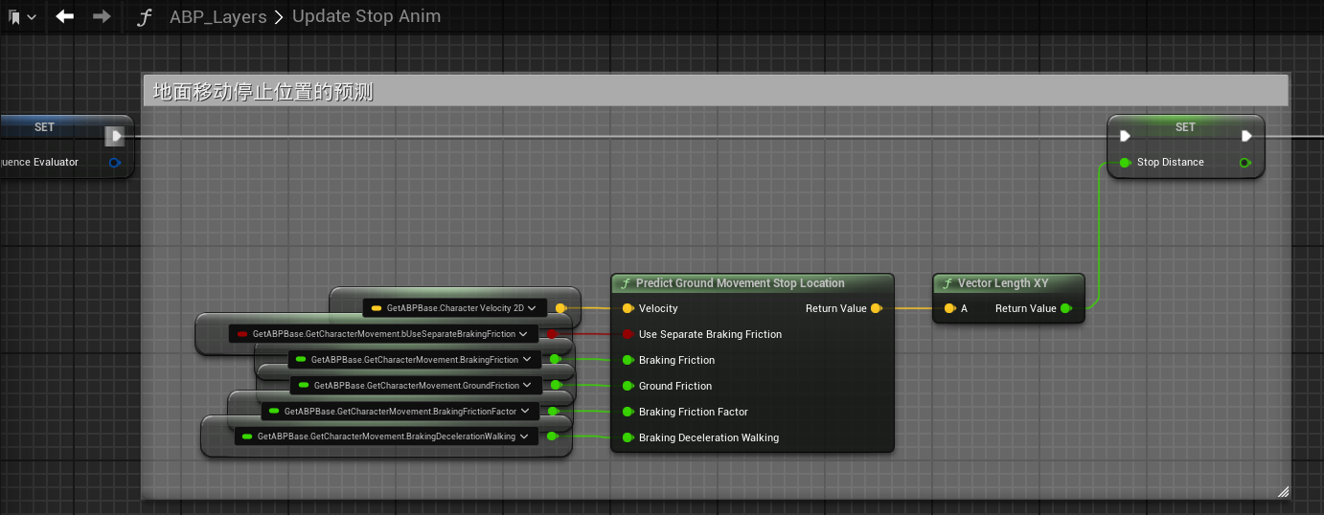Click the Stop Distance green input pin
1324x515 pixels.
click(x=1125, y=163)
